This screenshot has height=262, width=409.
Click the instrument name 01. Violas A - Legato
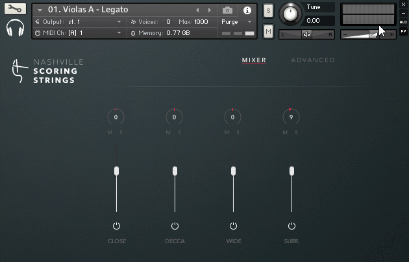[x=88, y=10]
